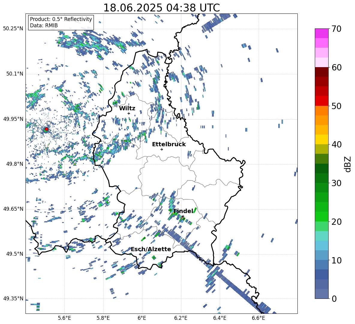Click the 5.6°E longitude label
This screenshot has width=355, height=324.
pos(64,318)
